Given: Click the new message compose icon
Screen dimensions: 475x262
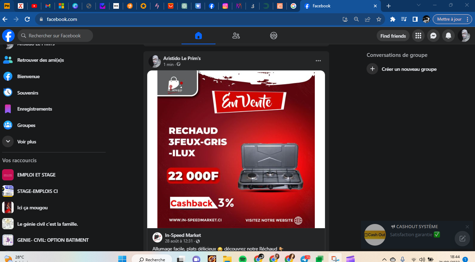Looking at the screenshot, I should coord(462,239).
